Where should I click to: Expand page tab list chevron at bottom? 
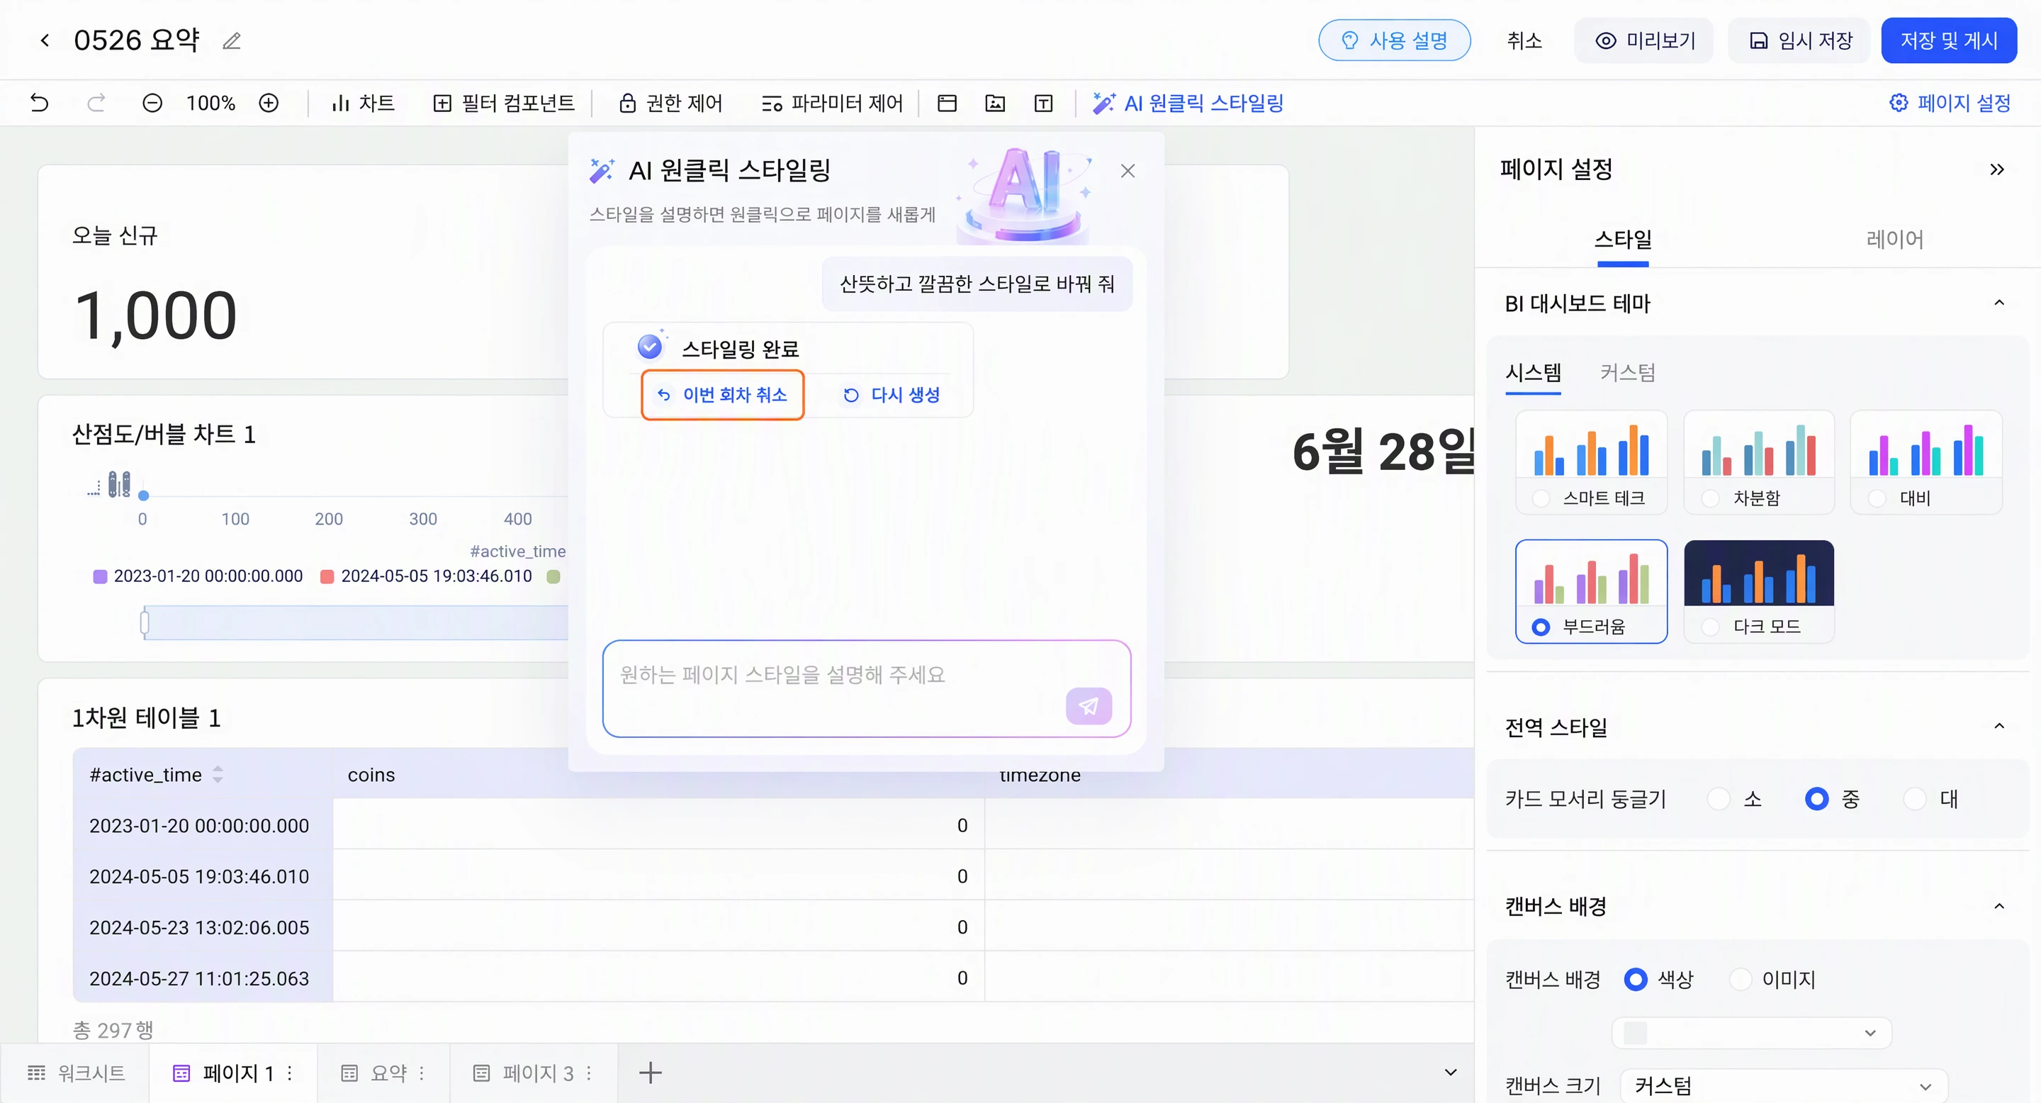click(x=1451, y=1073)
